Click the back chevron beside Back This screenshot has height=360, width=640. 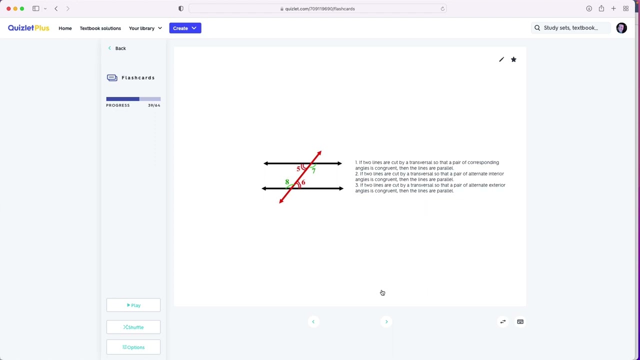pos(109,48)
